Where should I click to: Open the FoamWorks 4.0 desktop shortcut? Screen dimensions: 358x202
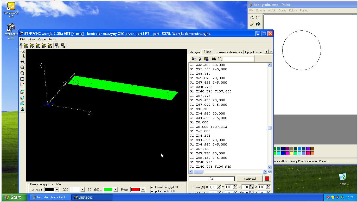[11, 10]
